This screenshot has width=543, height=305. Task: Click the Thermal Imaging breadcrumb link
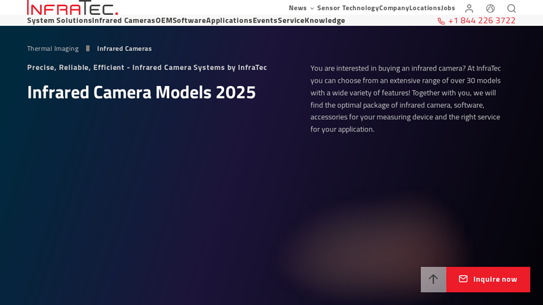pyautogui.click(x=53, y=48)
